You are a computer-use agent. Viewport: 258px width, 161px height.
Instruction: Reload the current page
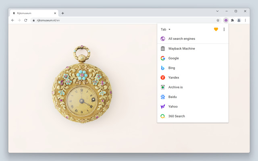coord(26,20)
